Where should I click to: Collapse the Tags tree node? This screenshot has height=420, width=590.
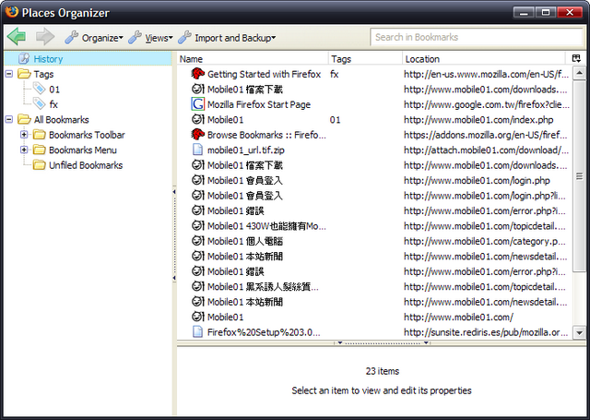click(x=9, y=74)
